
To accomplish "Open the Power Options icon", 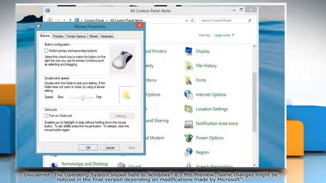I will (x=188, y=138).
